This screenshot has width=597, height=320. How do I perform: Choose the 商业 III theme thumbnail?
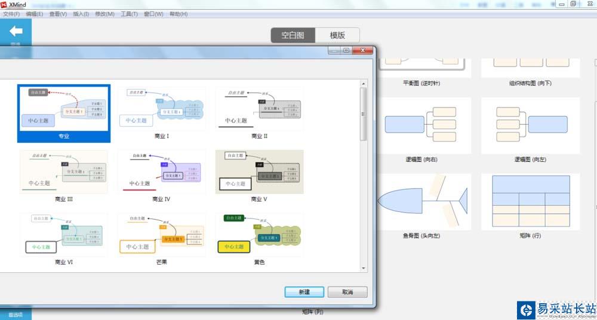tap(64, 172)
